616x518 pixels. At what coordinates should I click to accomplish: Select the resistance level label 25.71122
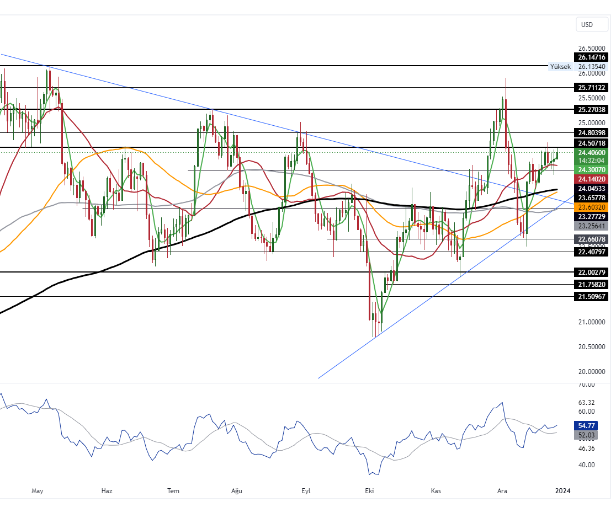pyautogui.click(x=591, y=87)
